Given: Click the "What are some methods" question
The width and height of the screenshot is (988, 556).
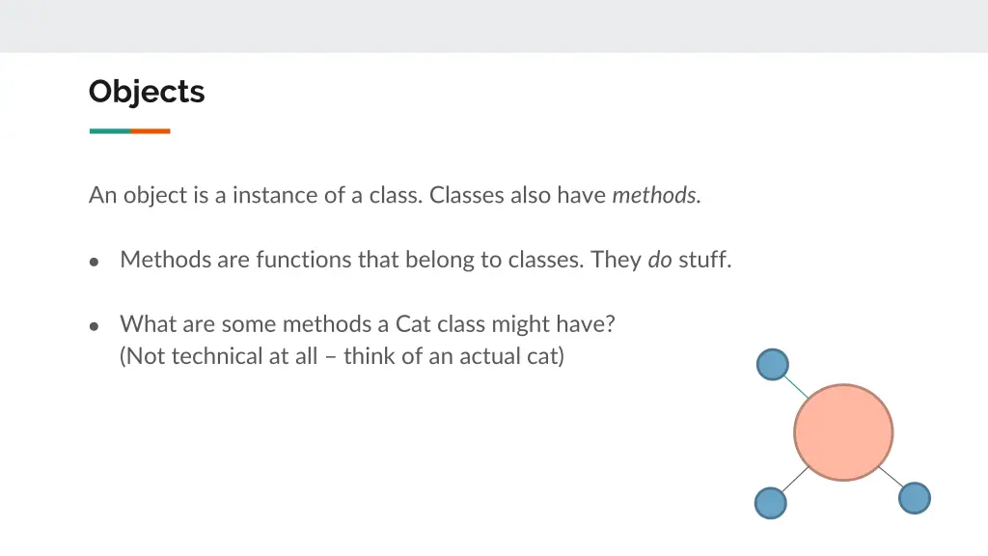Looking at the screenshot, I should pyautogui.click(x=368, y=323).
